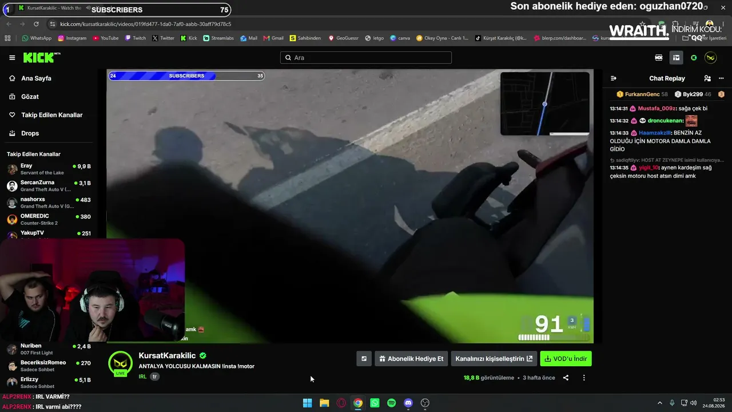732x412 pixels.
Task: Click the IRL category link
Action: coord(142,377)
